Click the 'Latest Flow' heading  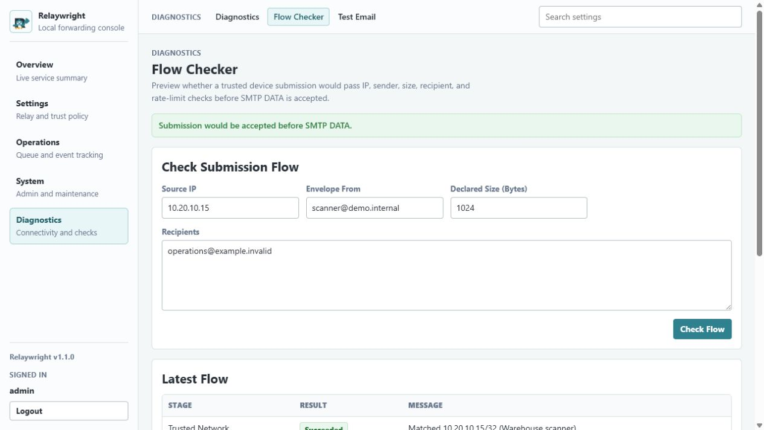(195, 379)
